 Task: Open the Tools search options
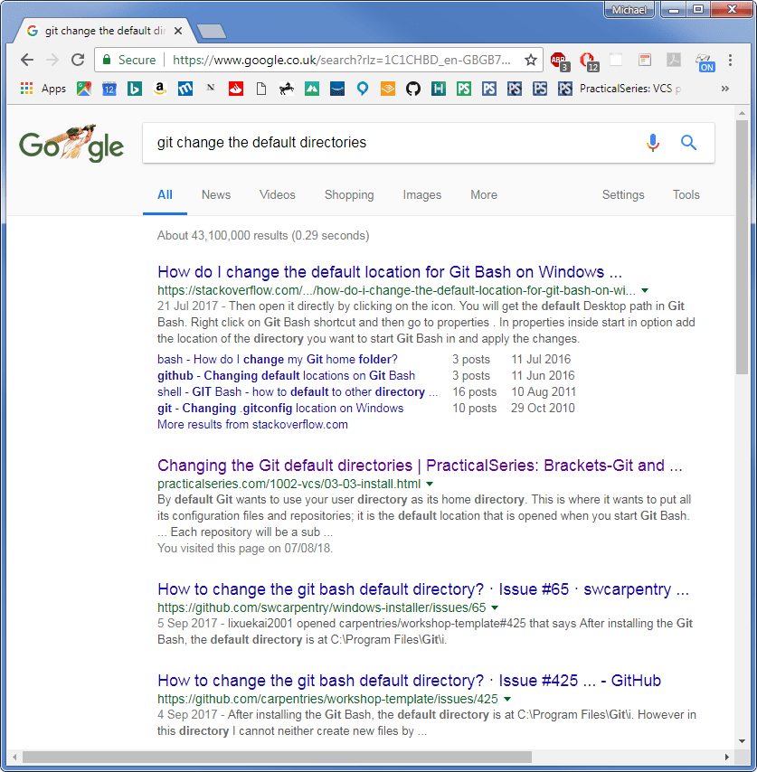click(x=686, y=195)
